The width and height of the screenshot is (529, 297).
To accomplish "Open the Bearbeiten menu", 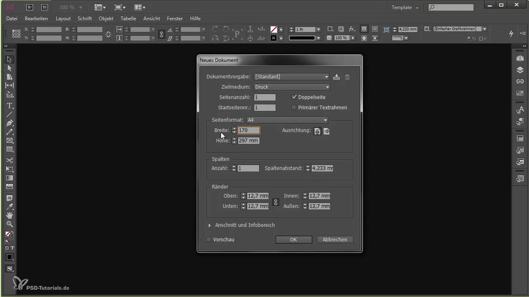I will tap(36, 19).
